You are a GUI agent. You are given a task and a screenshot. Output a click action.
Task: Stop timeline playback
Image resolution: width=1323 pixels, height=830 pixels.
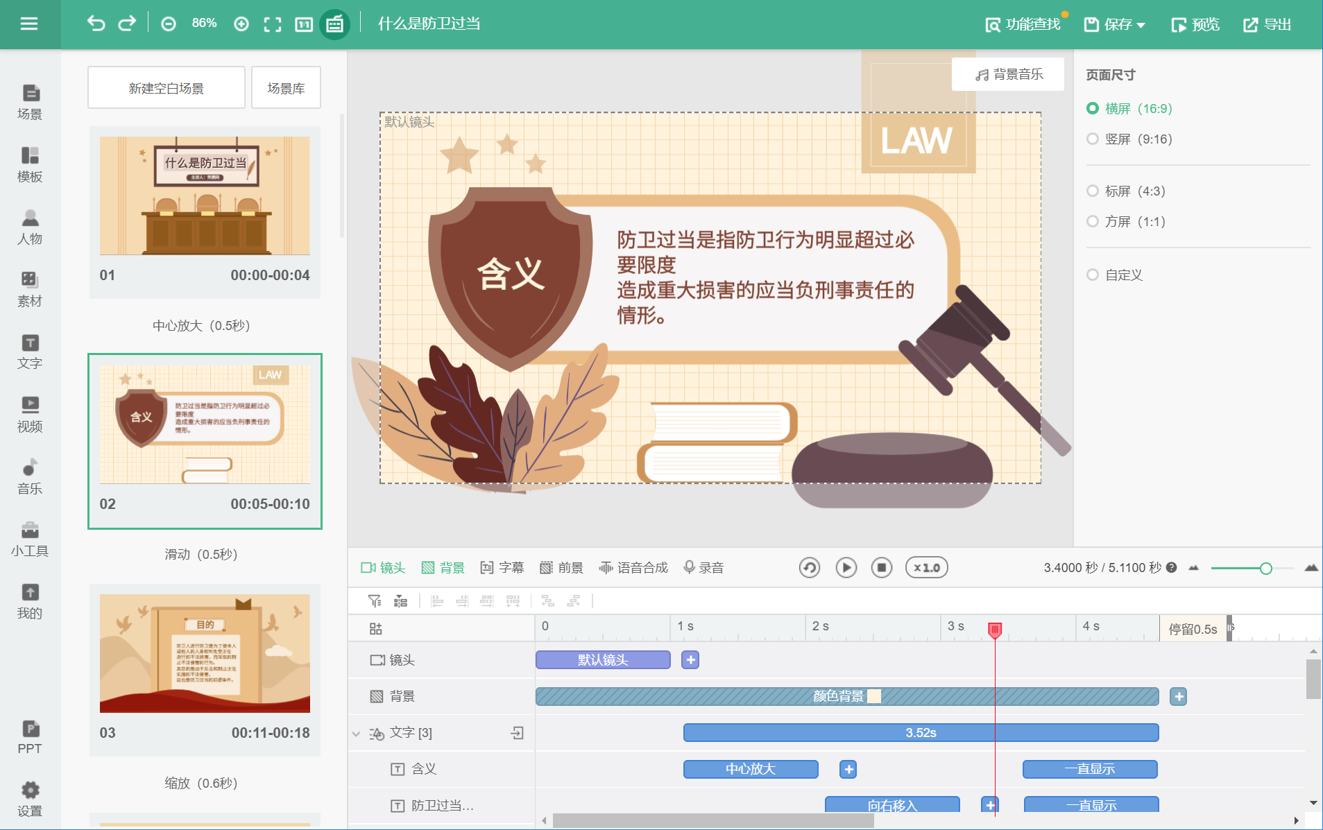click(882, 567)
